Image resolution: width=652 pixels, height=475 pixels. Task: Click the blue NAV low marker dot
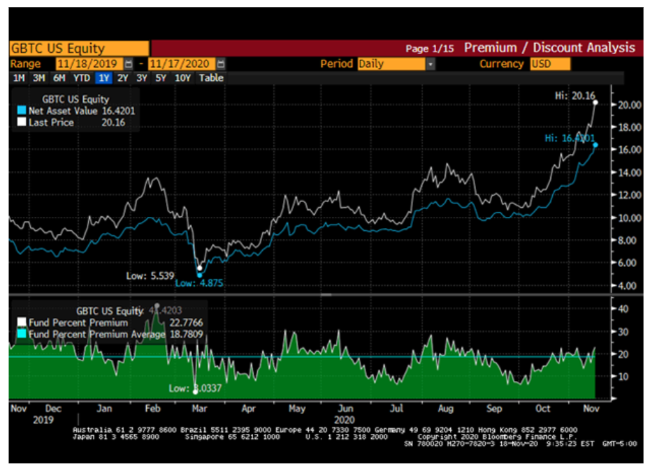tap(200, 275)
